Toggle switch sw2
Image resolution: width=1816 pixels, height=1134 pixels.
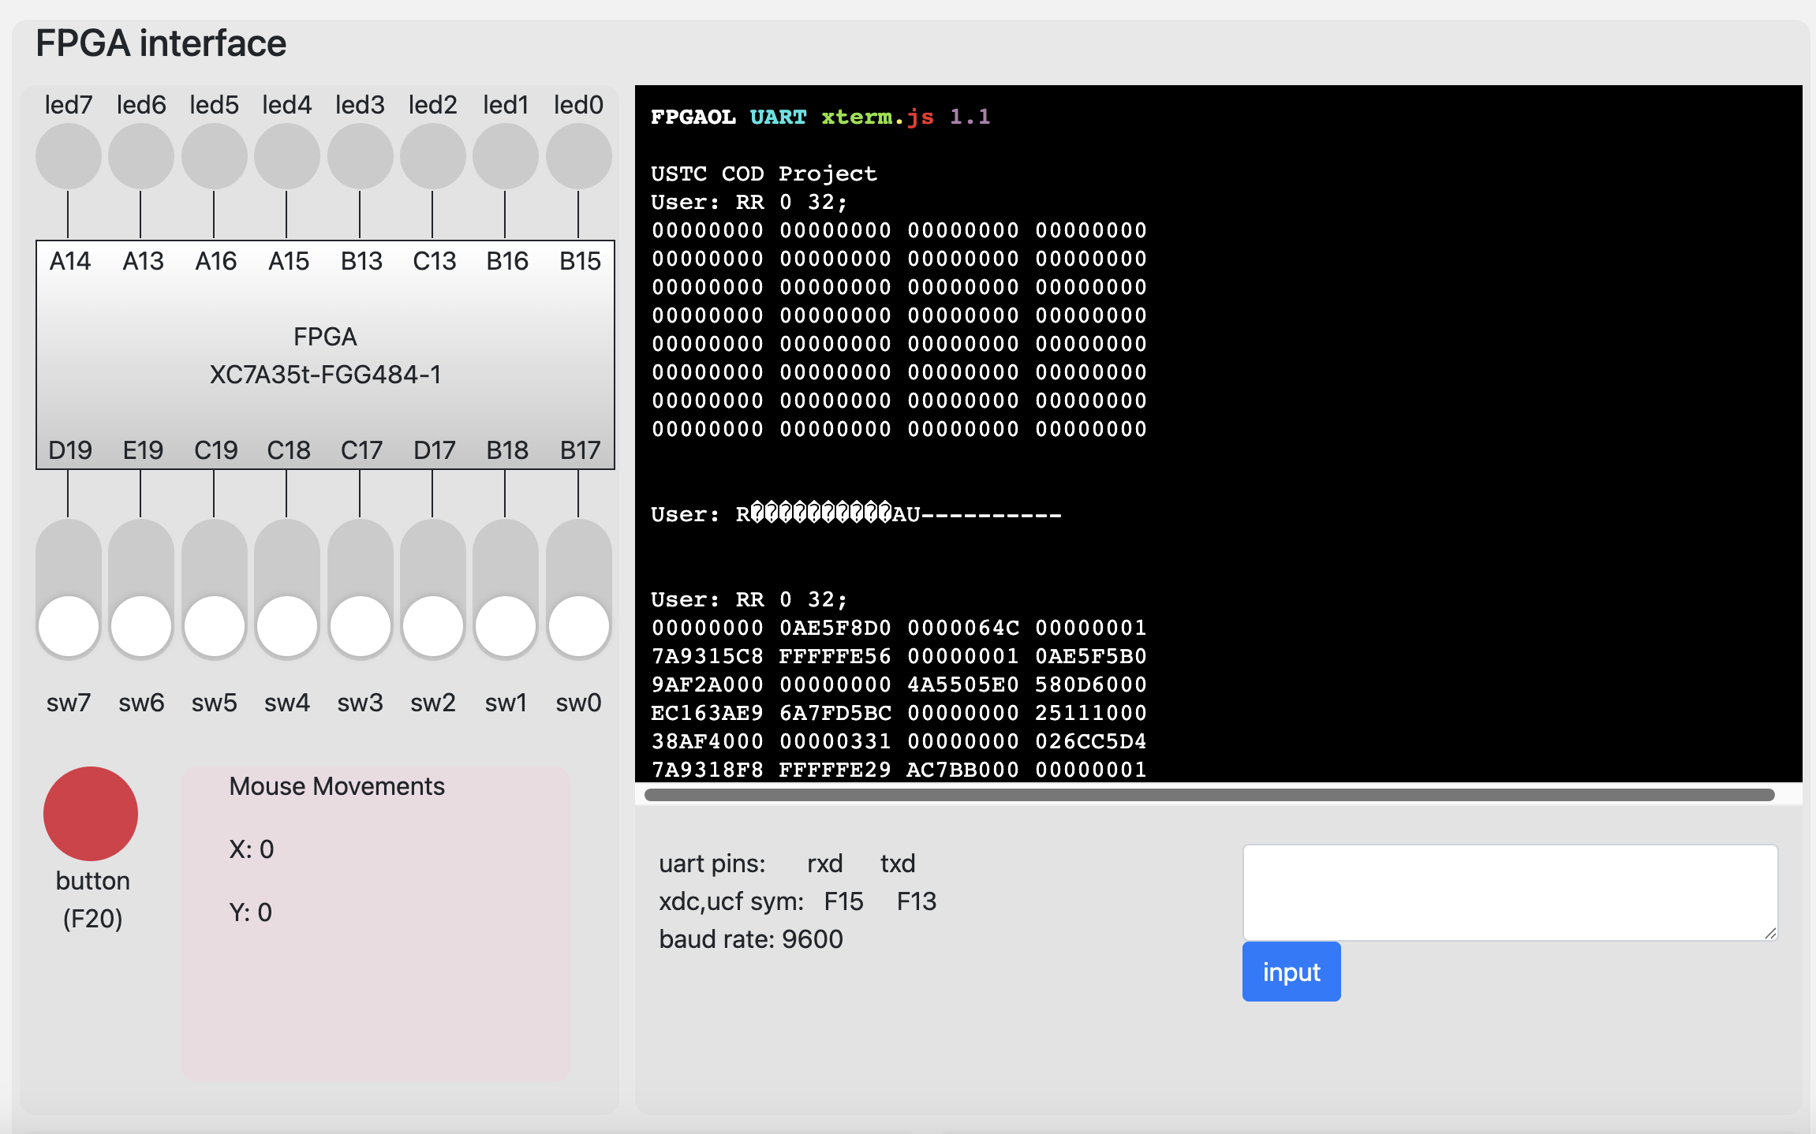pyautogui.click(x=432, y=589)
